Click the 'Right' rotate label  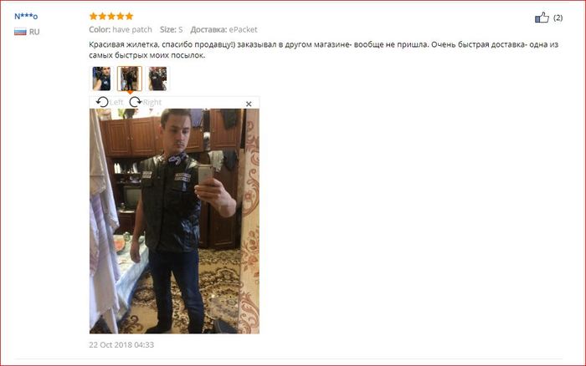point(152,102)
